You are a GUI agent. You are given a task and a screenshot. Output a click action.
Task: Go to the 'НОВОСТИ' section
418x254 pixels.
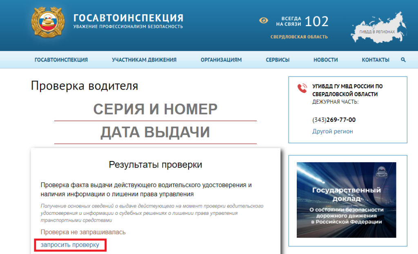click(325, 60)
